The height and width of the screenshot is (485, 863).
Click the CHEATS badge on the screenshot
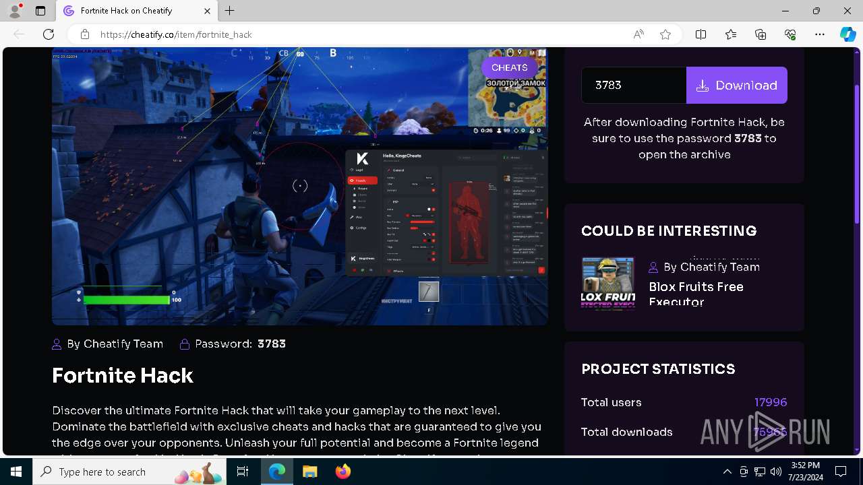[x=509, y=67]
